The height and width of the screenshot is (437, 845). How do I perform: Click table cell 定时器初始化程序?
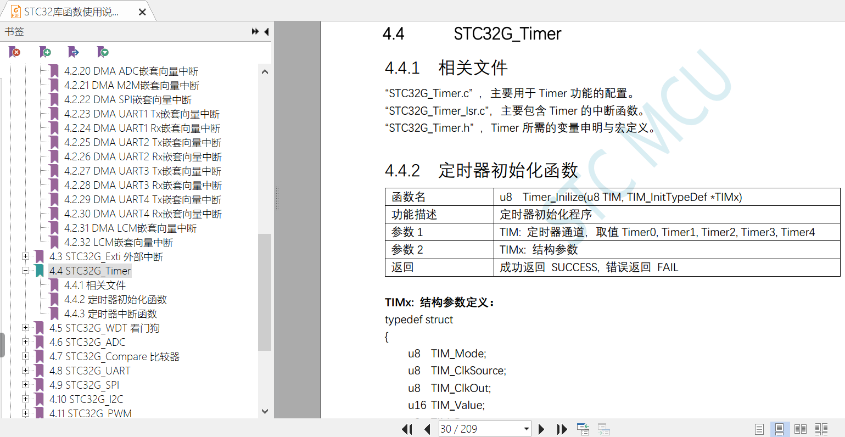[x=667, y=214]
